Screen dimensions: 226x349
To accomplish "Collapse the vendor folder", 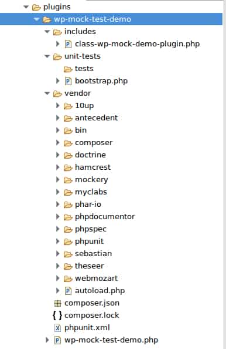I will 47,93.
